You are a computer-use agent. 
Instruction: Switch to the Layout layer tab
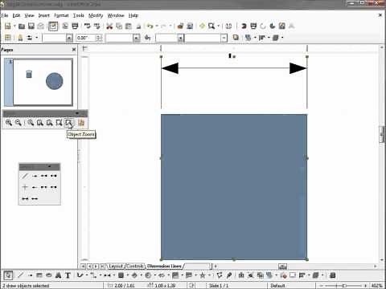tap(116, 267)
